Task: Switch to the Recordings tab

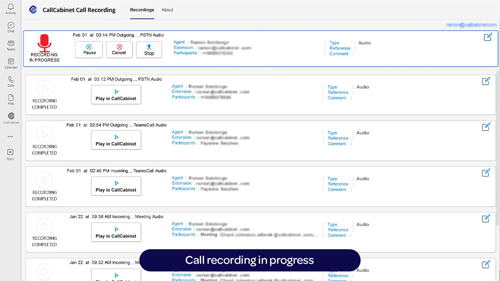Action: coord(142,10)
